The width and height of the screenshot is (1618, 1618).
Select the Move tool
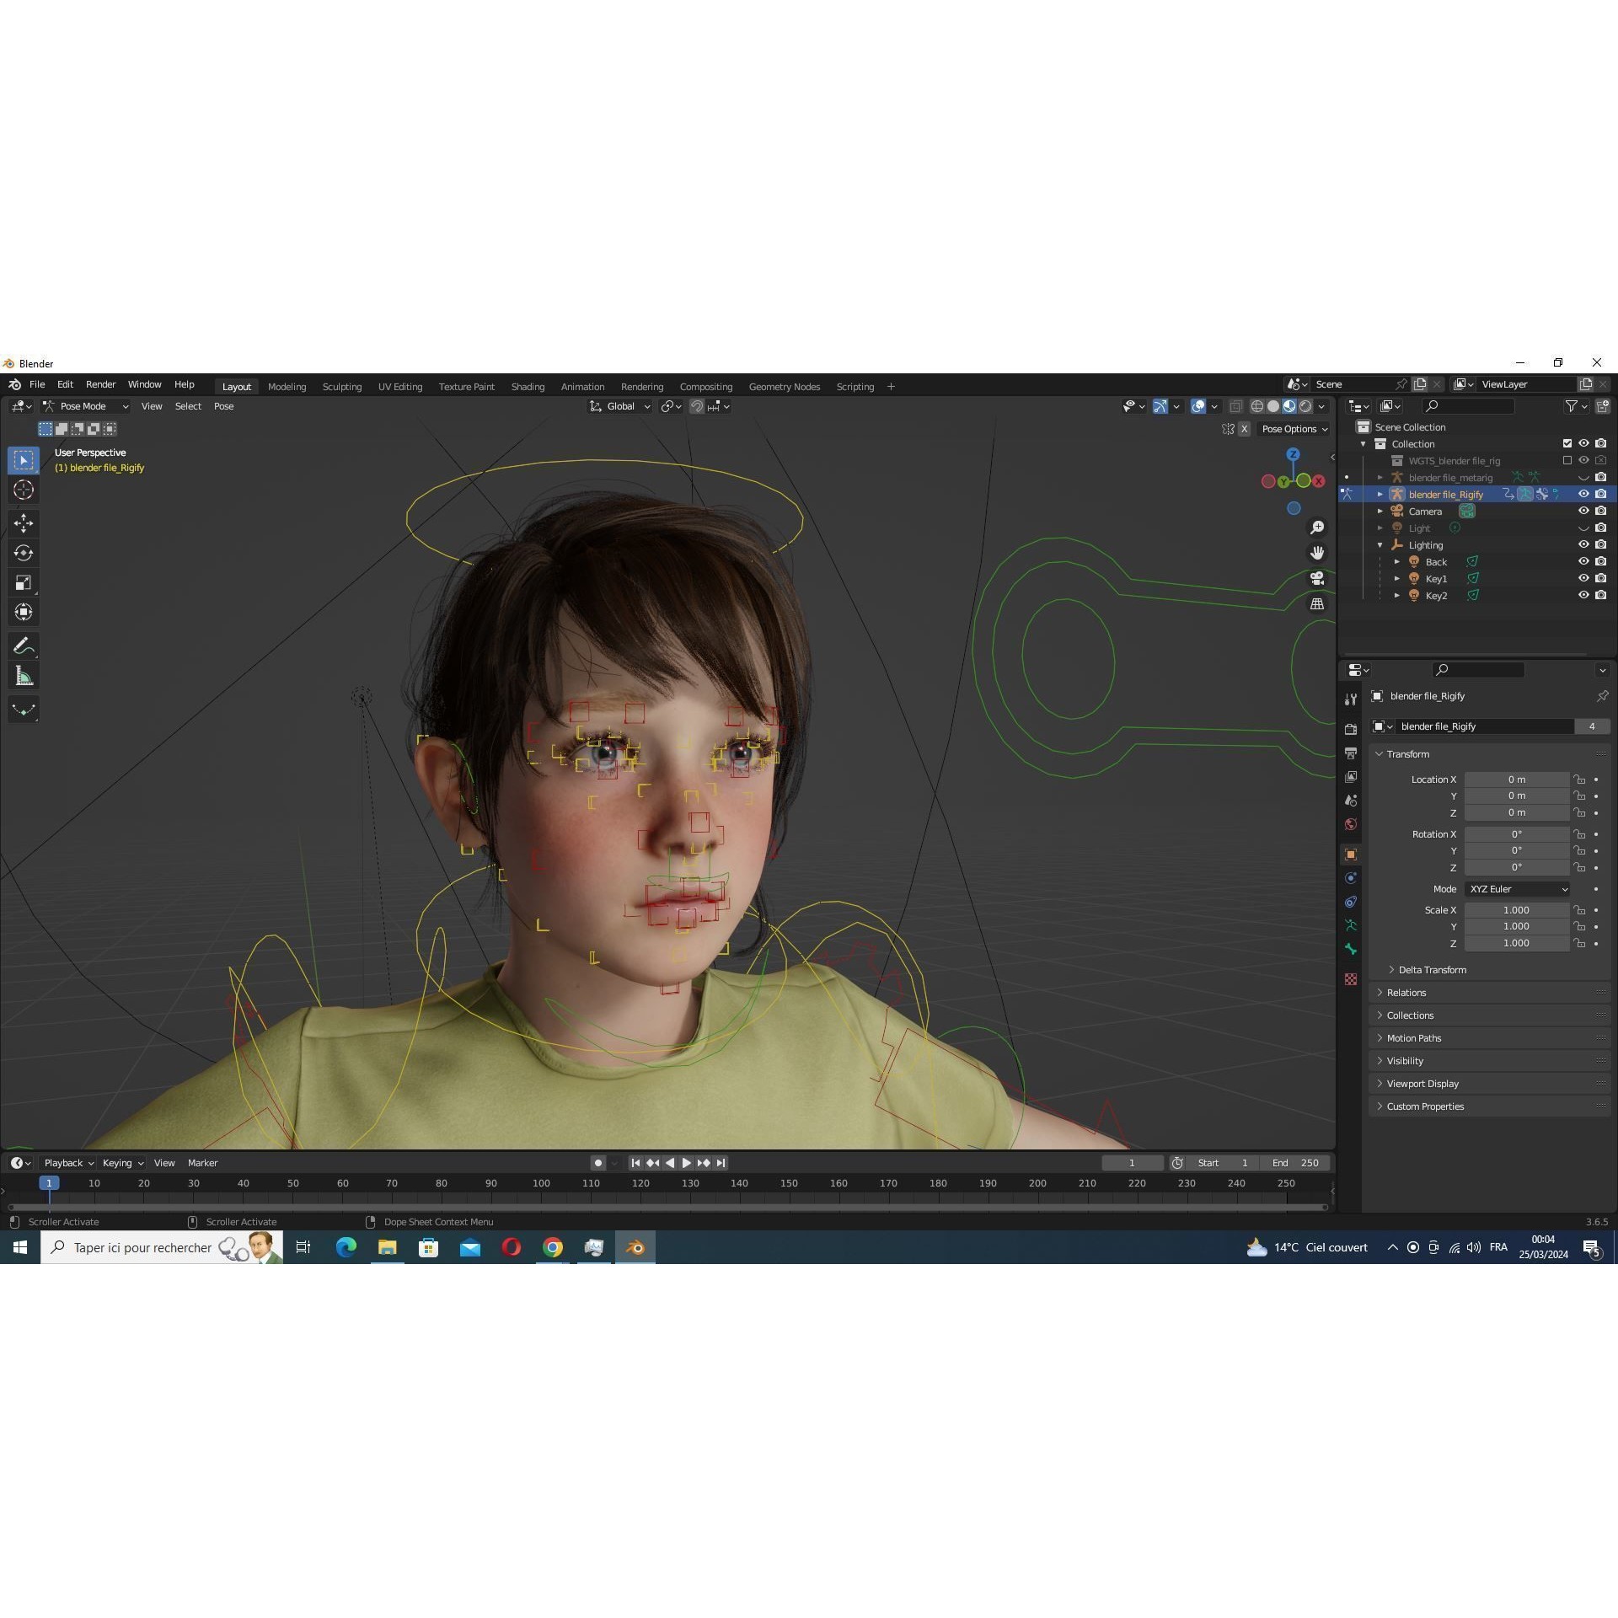tap(24, 523)
